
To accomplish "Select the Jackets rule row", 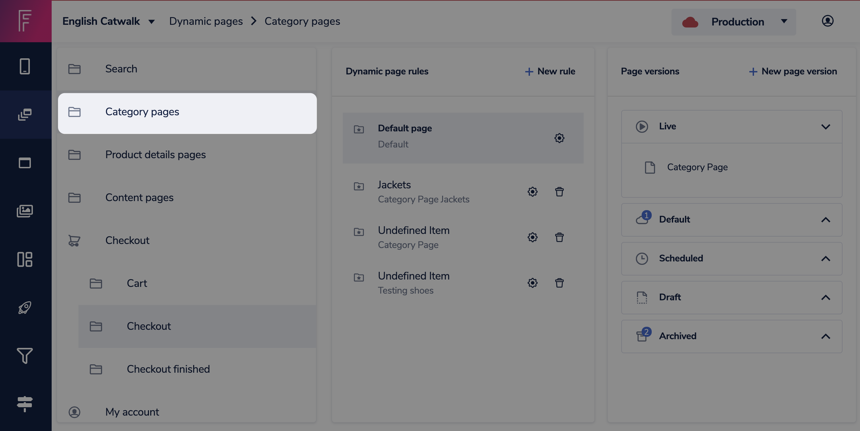I will (463, 192).
